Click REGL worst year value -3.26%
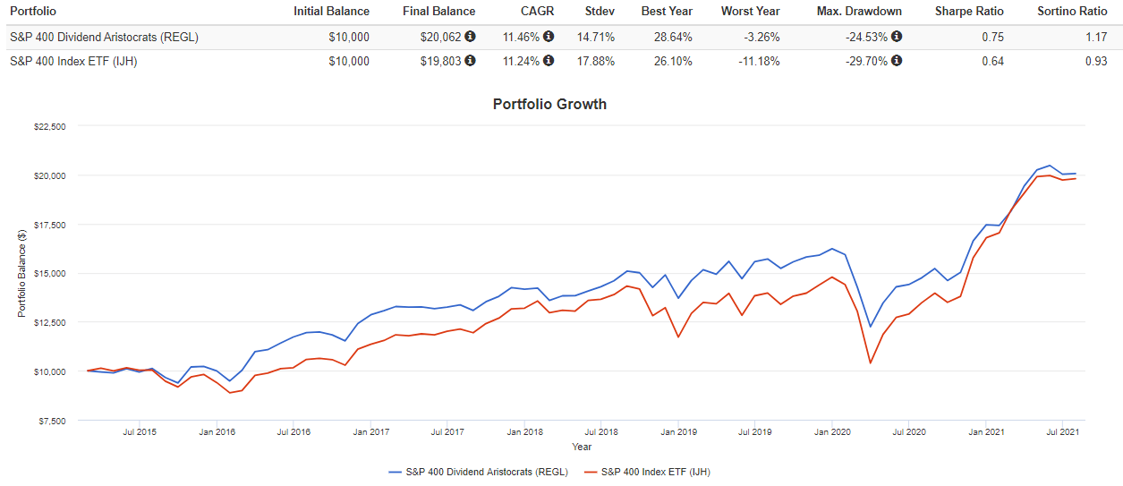 [762, 38]
